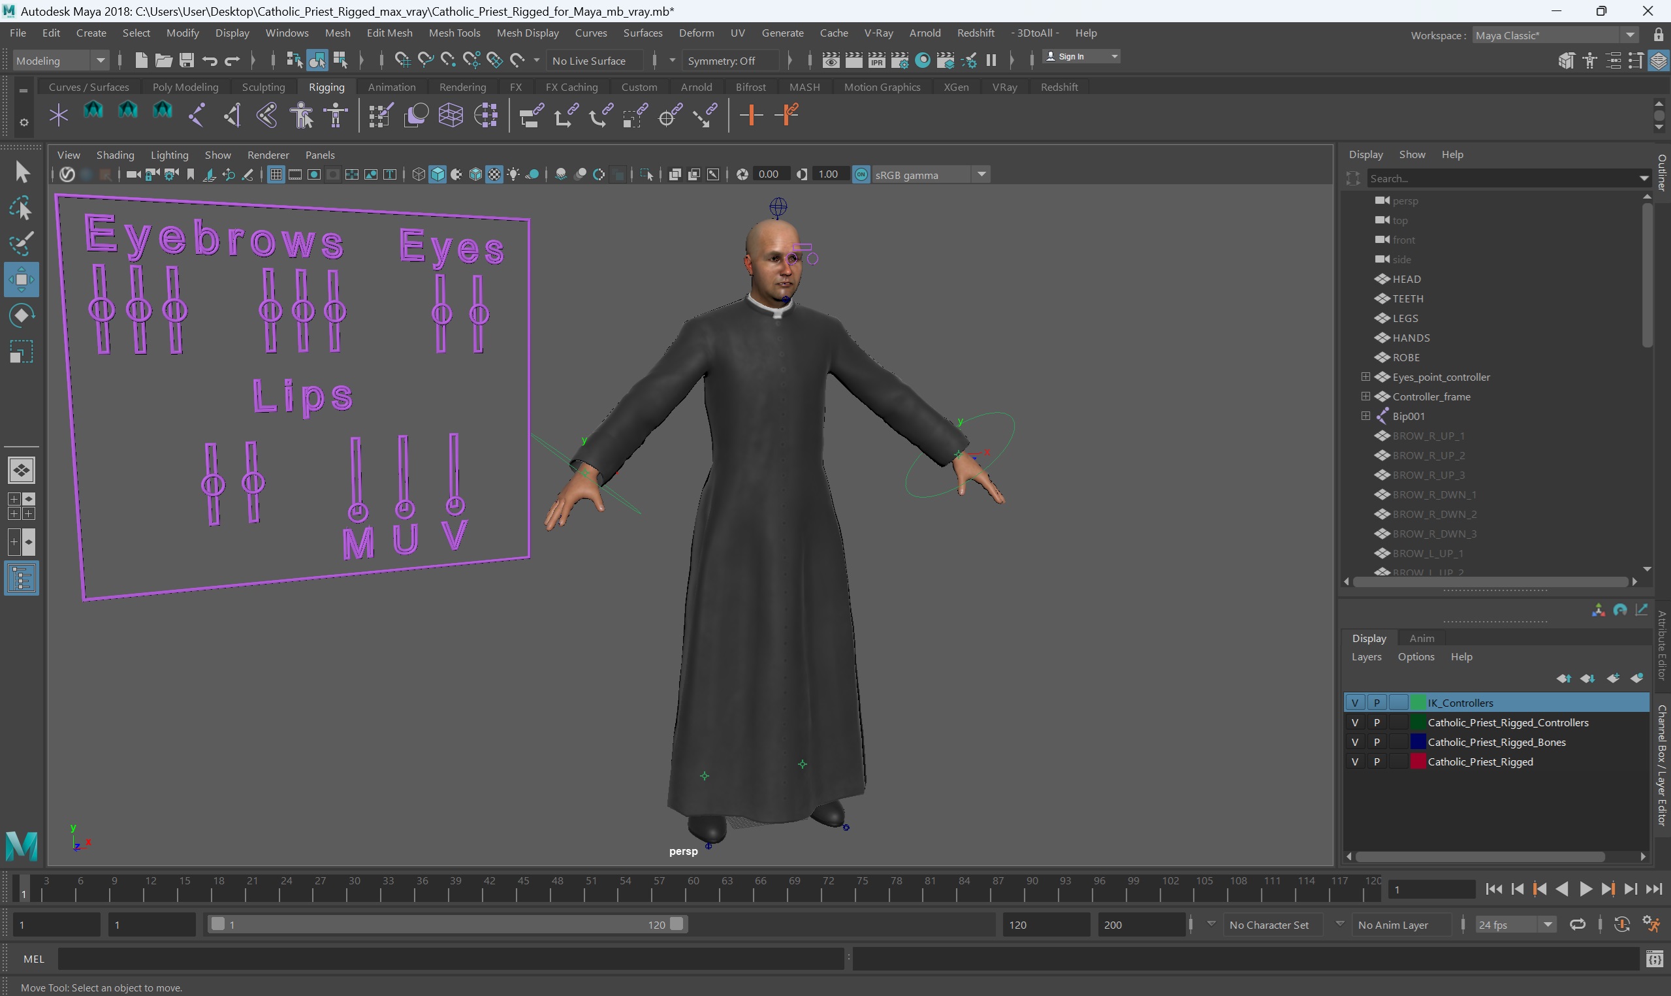
Task: Activate the Rotate tool in toolbox
Action: click(x=22, y=315)
